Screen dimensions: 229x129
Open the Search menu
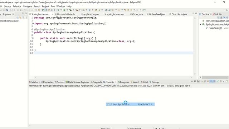pos(37,6)
